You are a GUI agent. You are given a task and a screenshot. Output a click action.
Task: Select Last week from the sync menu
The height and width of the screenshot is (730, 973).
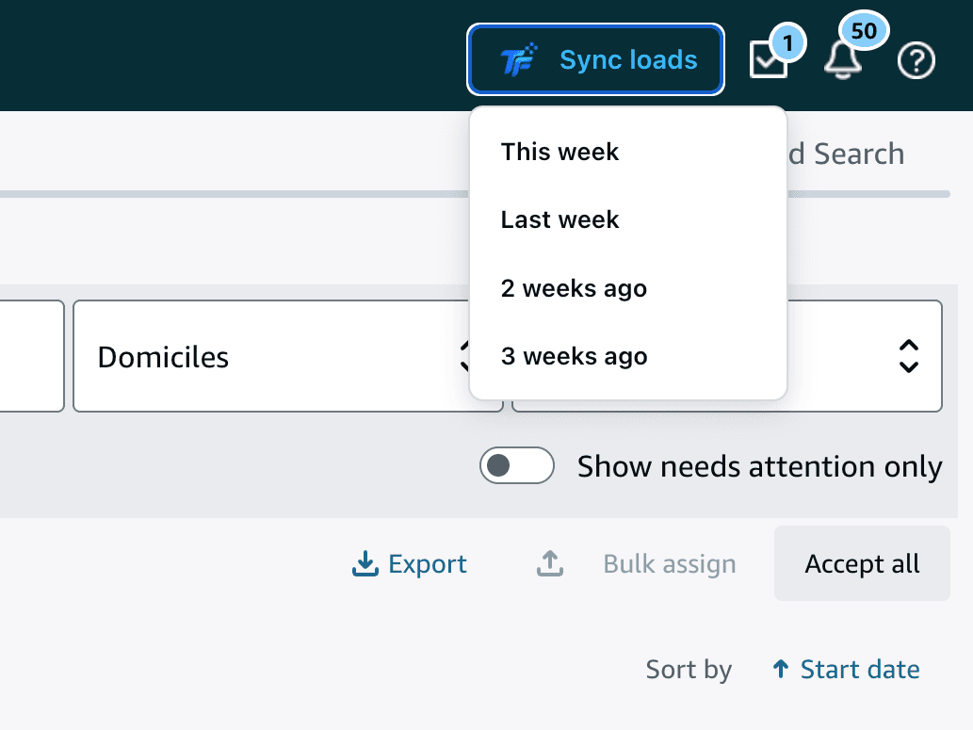pos(628,219)
